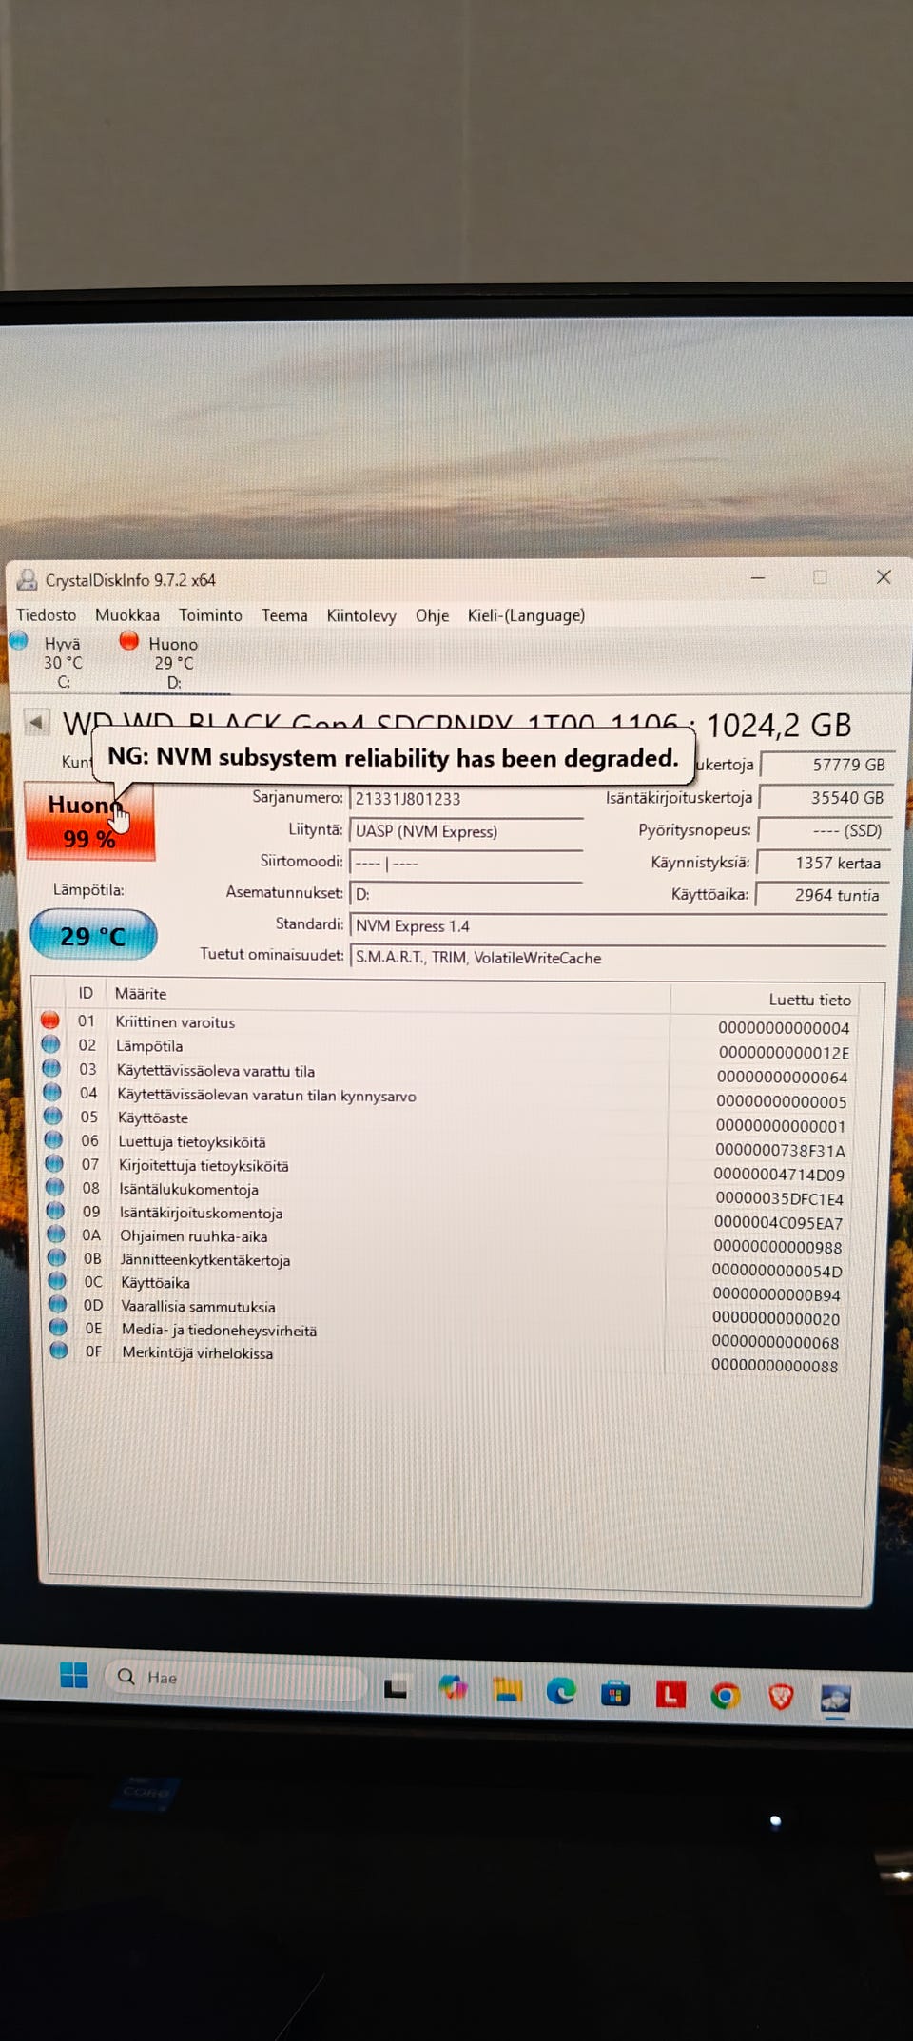Click status icon for the kynnysarvo row 04
This screenshot has width=913, height=2041.
point(52,1092)
